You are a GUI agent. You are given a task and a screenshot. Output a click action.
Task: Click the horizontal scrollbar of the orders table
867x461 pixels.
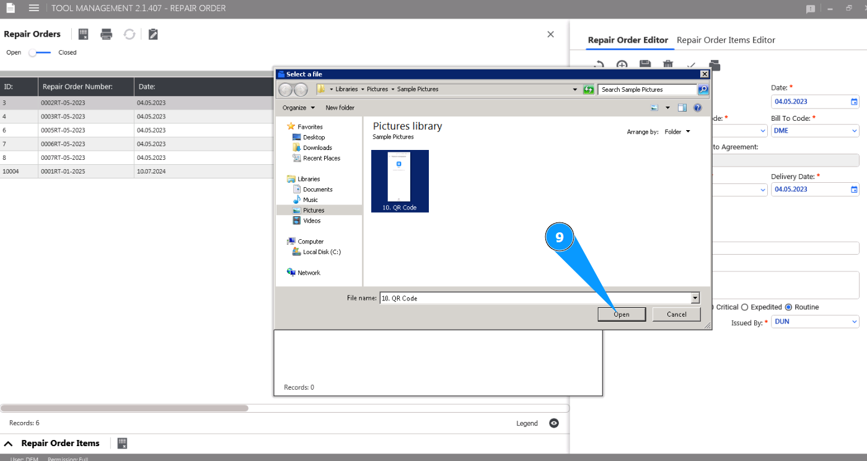point(124,408)
